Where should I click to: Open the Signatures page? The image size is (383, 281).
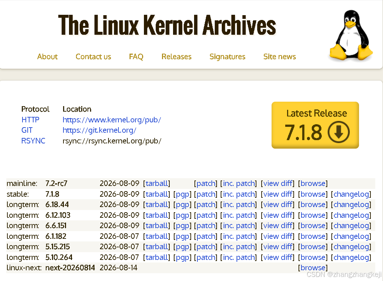click(227, 57)
